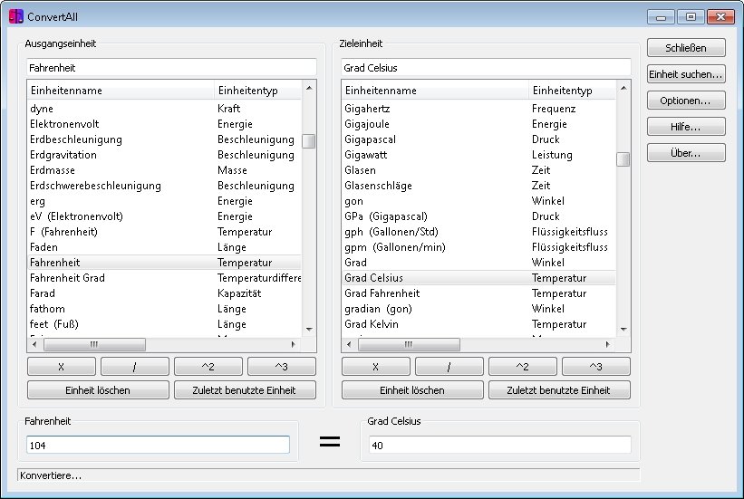The width and height of the screenshot is (744, 499).
Task: Select Grad Kelvin in the target unit list
Action: [x=478, y=324]
